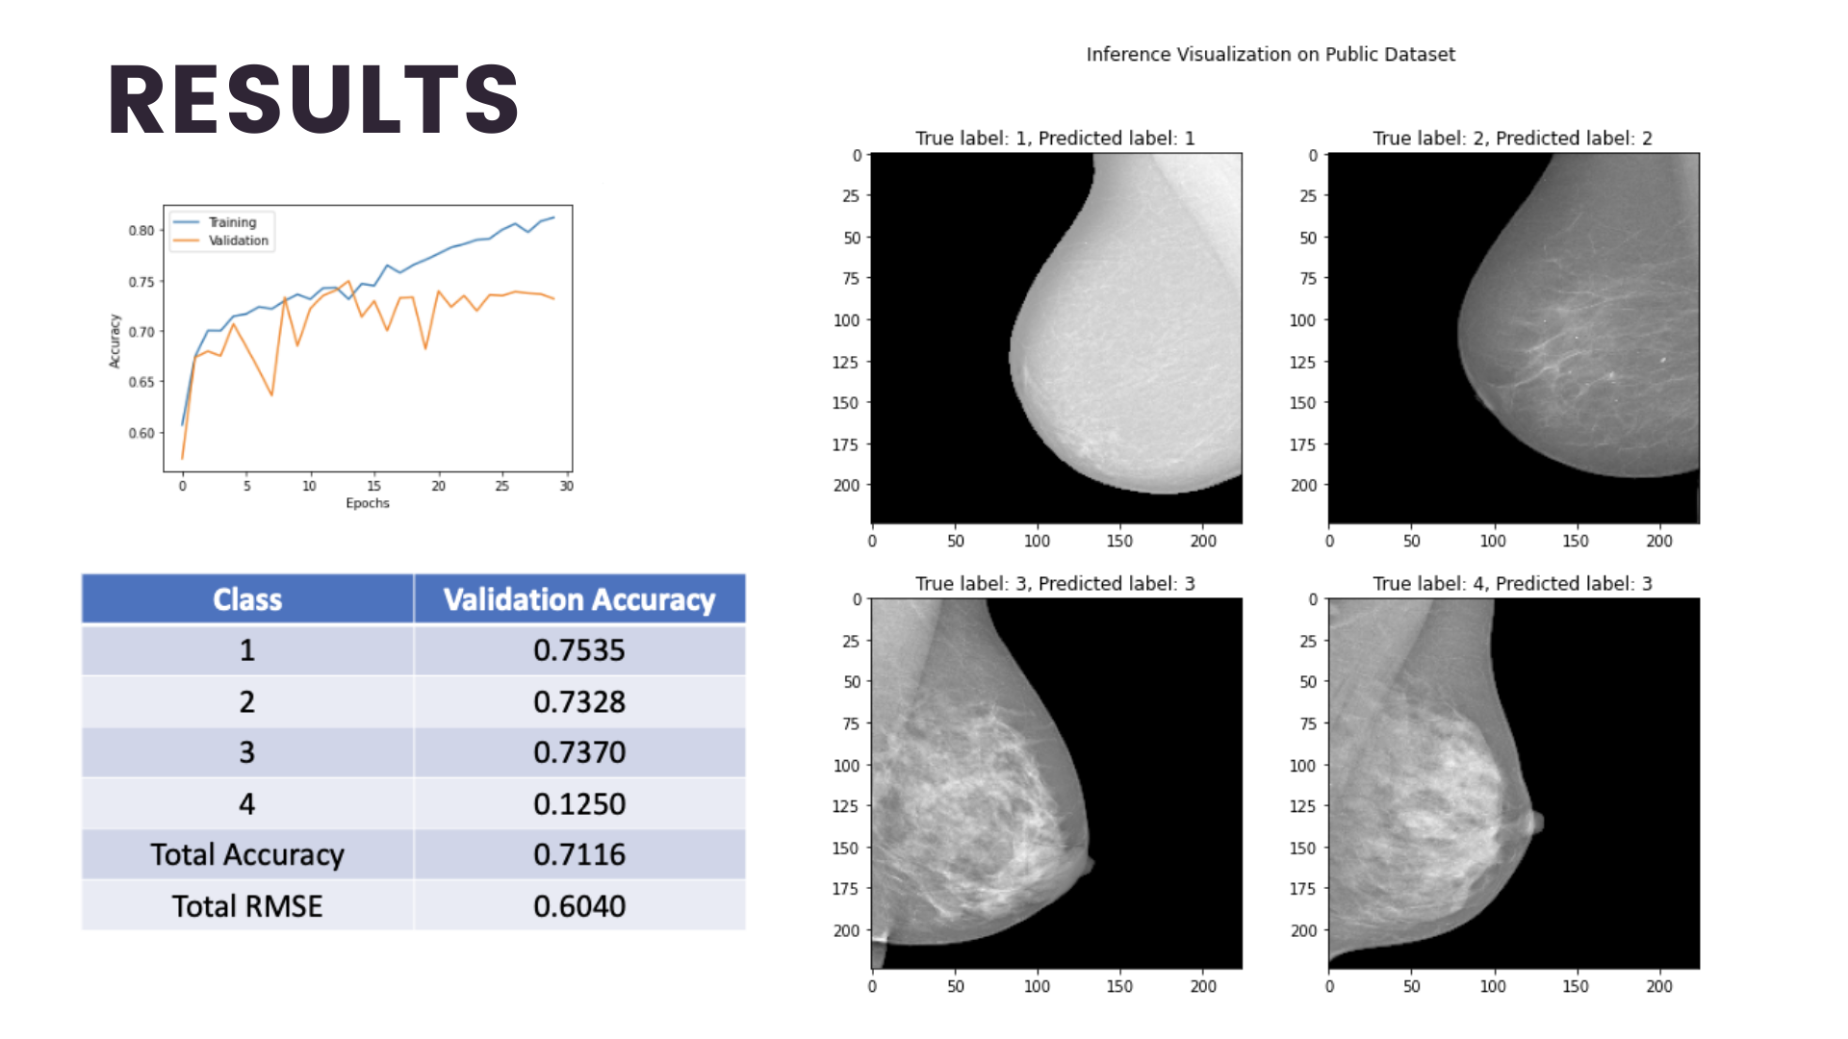Select the Validation Accuracy column header
The width and height of the screenshot is (1848, 1039).
579,599
